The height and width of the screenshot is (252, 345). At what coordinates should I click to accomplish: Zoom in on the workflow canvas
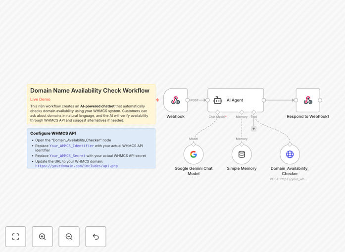tap(42, 237)
